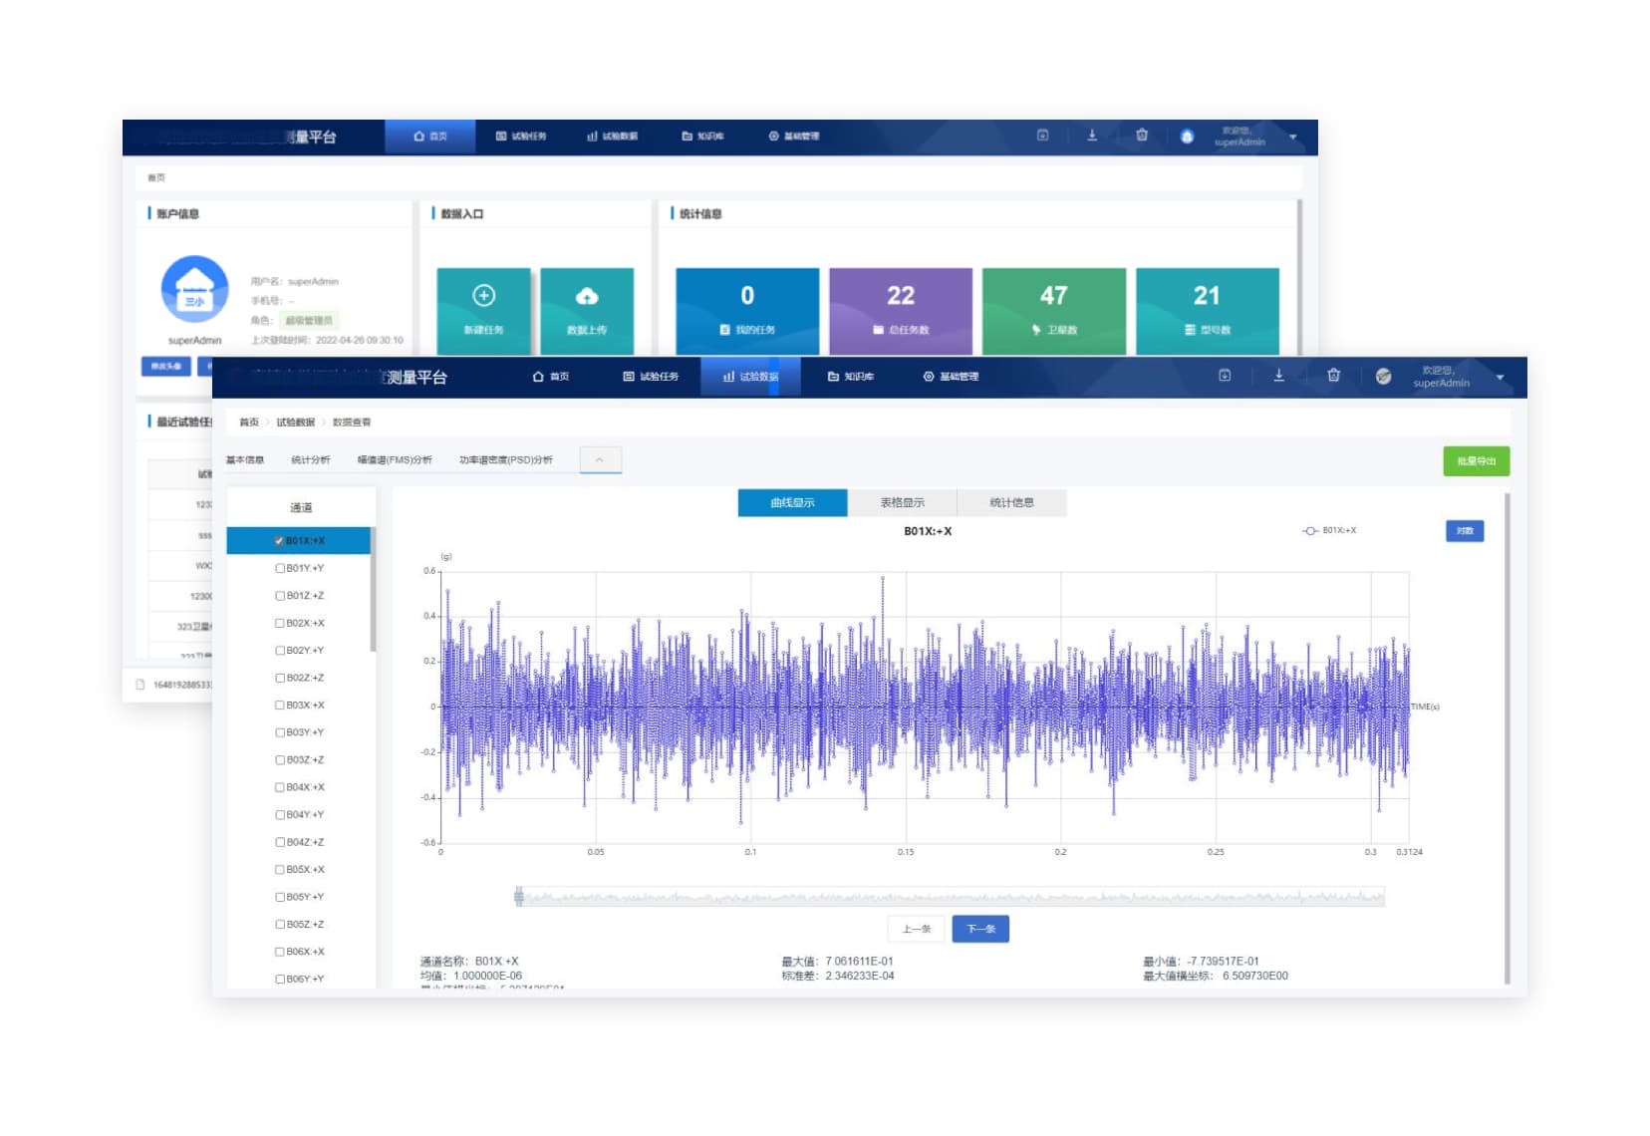Click the 新建任务 plus tile

click(x=483, y=311)
